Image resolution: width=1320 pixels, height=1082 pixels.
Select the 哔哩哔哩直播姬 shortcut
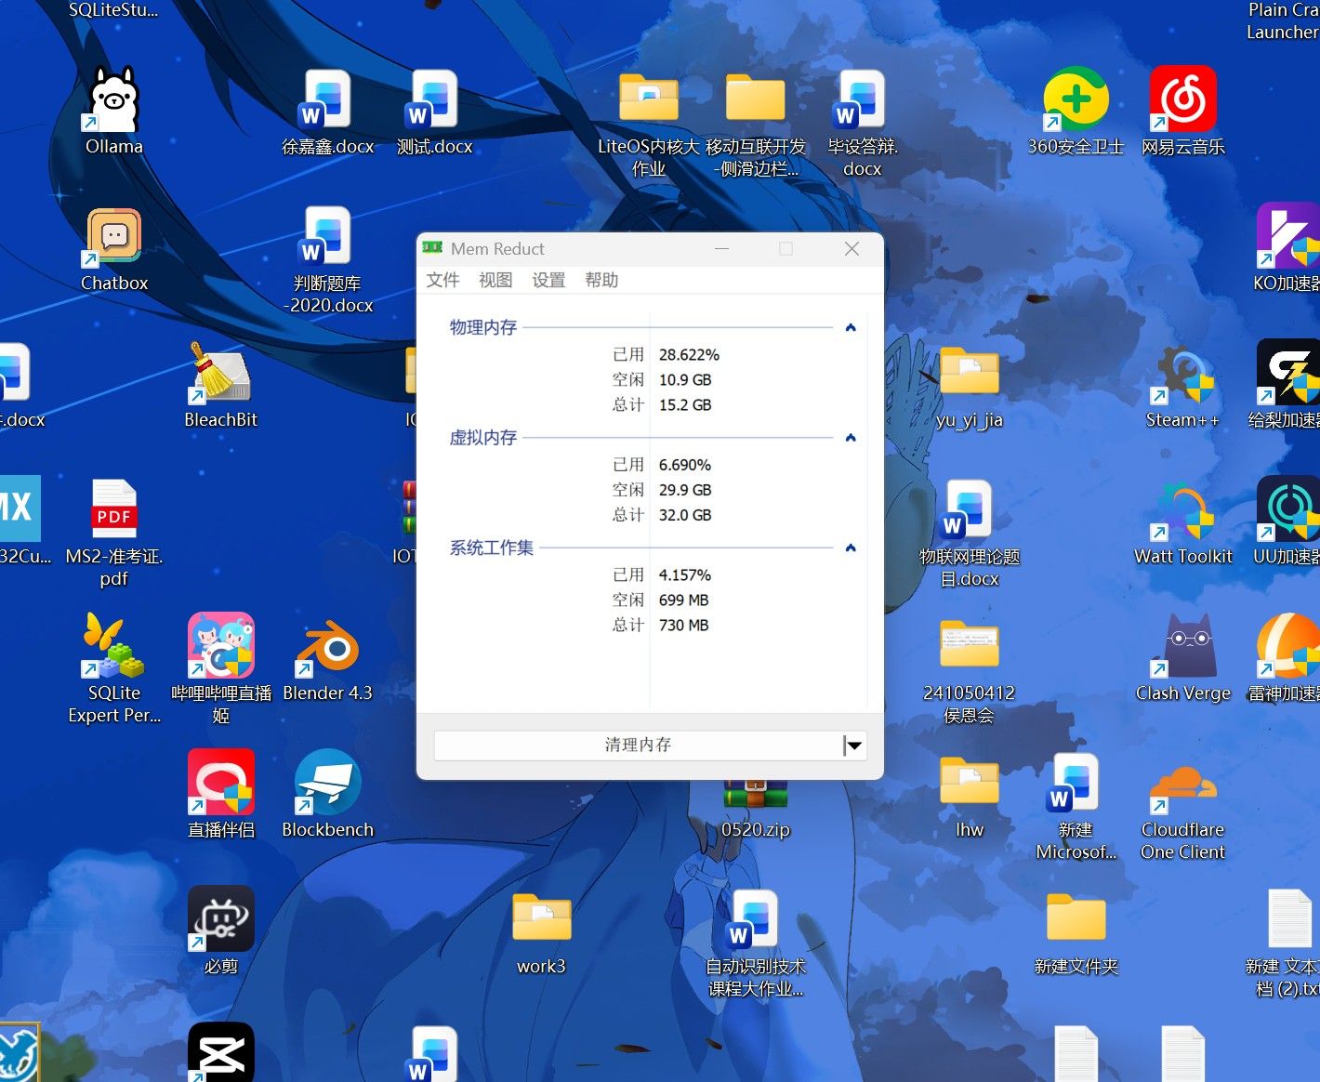click(221, 667)
